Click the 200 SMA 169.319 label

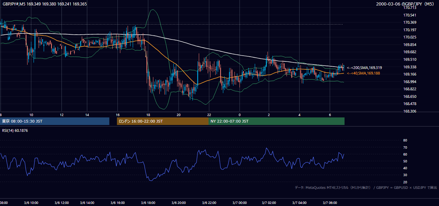pos(364,68)
